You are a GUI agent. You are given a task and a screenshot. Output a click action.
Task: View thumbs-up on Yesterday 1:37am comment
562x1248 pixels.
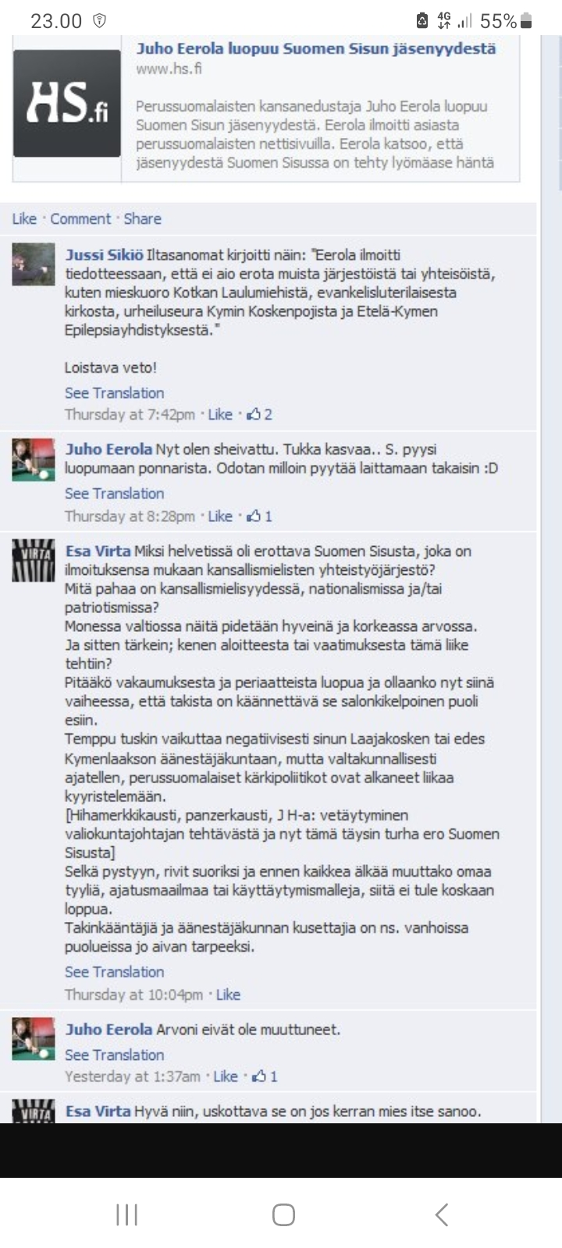(x=265, y=1077)
